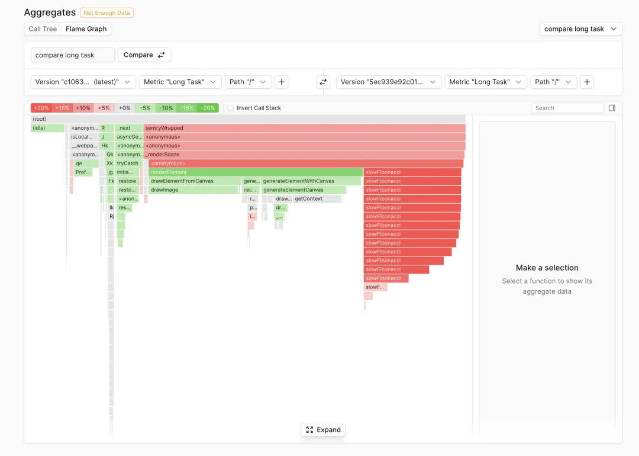Image resolution: width=639 pixels, height=456 pixels.
Task: Click the flame graph Search field
Action: click(567, 108)
